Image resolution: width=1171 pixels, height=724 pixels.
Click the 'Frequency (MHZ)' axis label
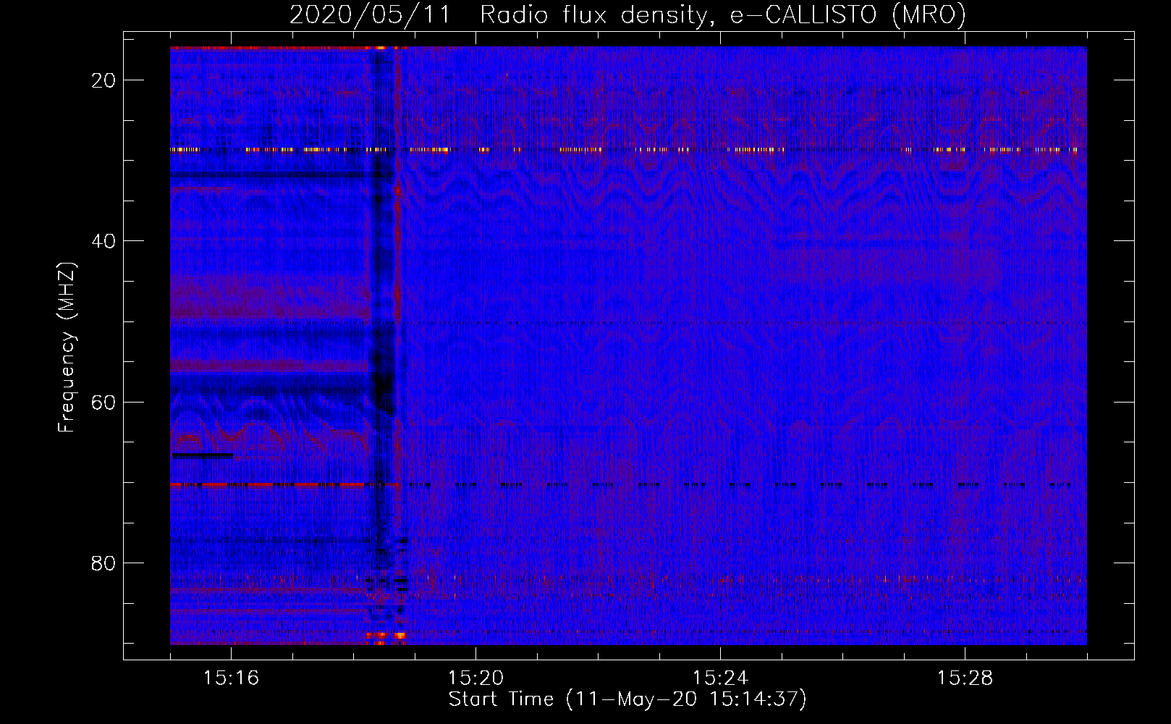click(x=67, y=348)
